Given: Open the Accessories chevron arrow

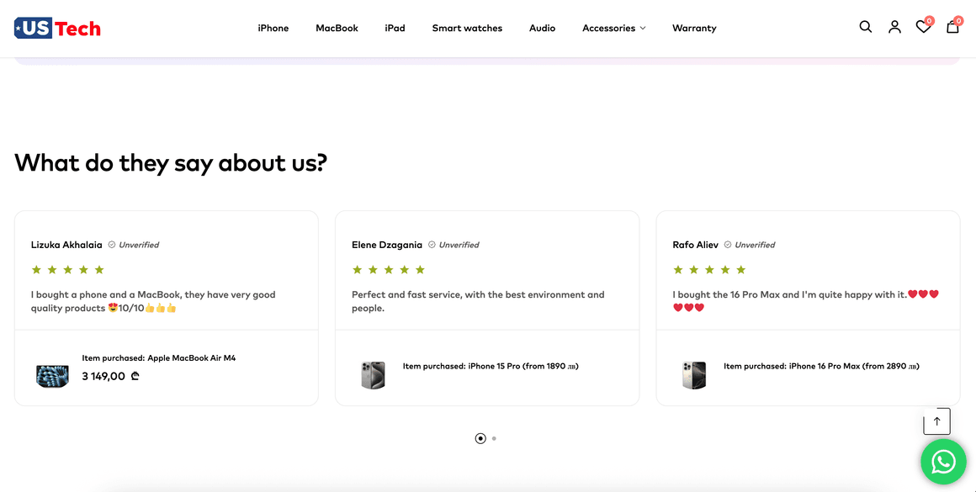Looking at the screenshot, I should point(644,28).
